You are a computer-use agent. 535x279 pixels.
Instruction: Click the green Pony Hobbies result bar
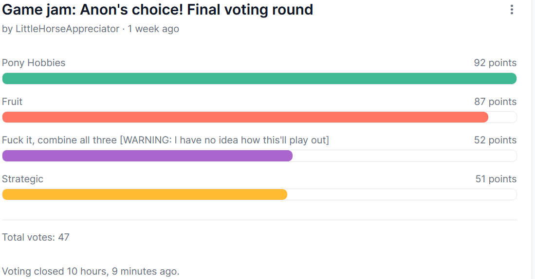pos(259,78)
